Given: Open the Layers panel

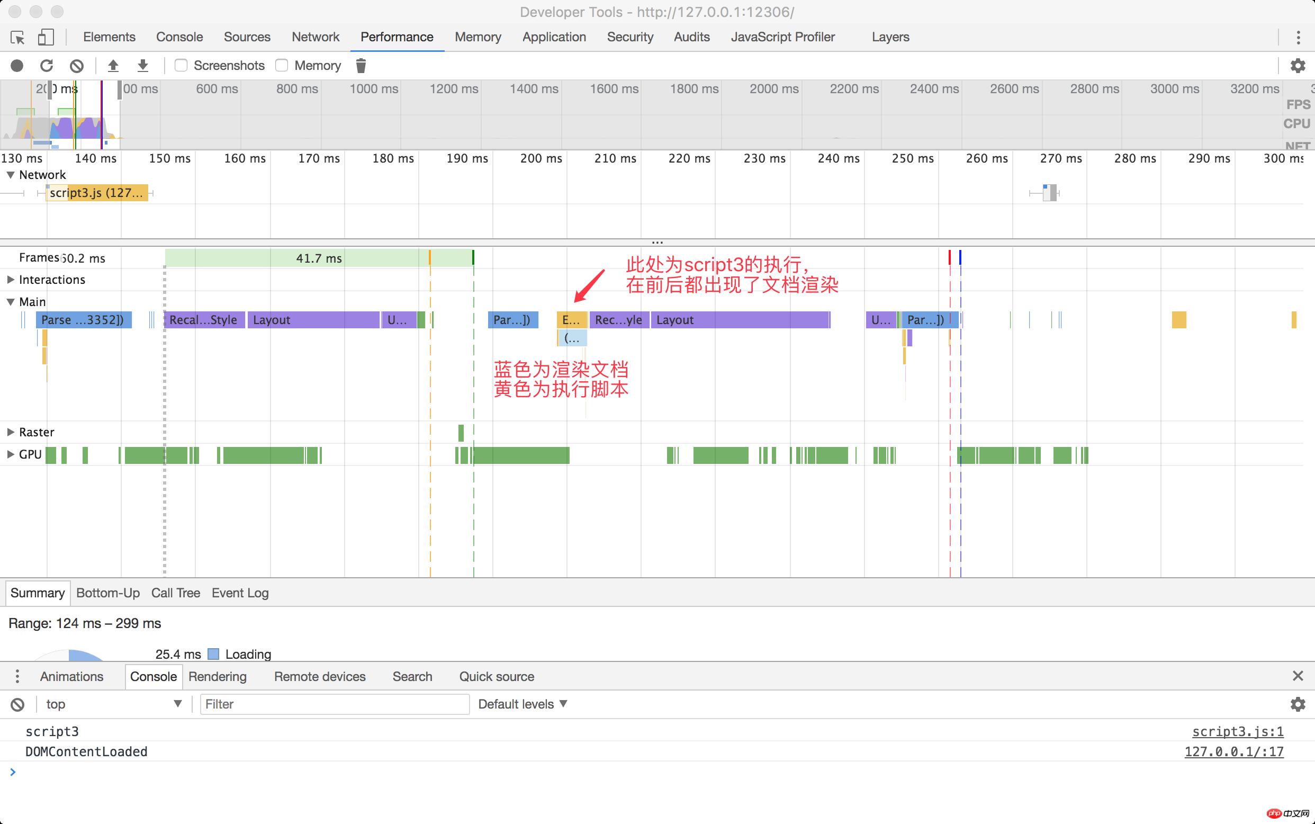Looking at the screenshot, I should click(890, 37).
